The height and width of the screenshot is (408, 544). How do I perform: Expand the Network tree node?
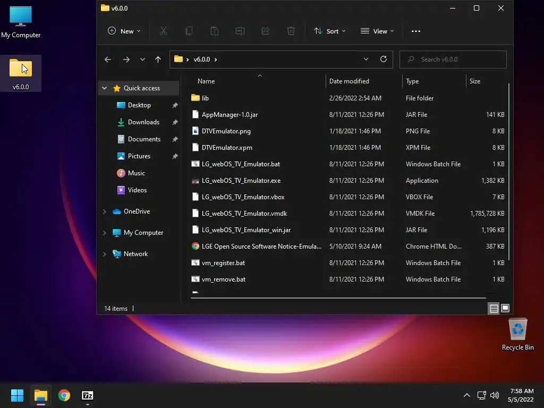coord(105,254)
